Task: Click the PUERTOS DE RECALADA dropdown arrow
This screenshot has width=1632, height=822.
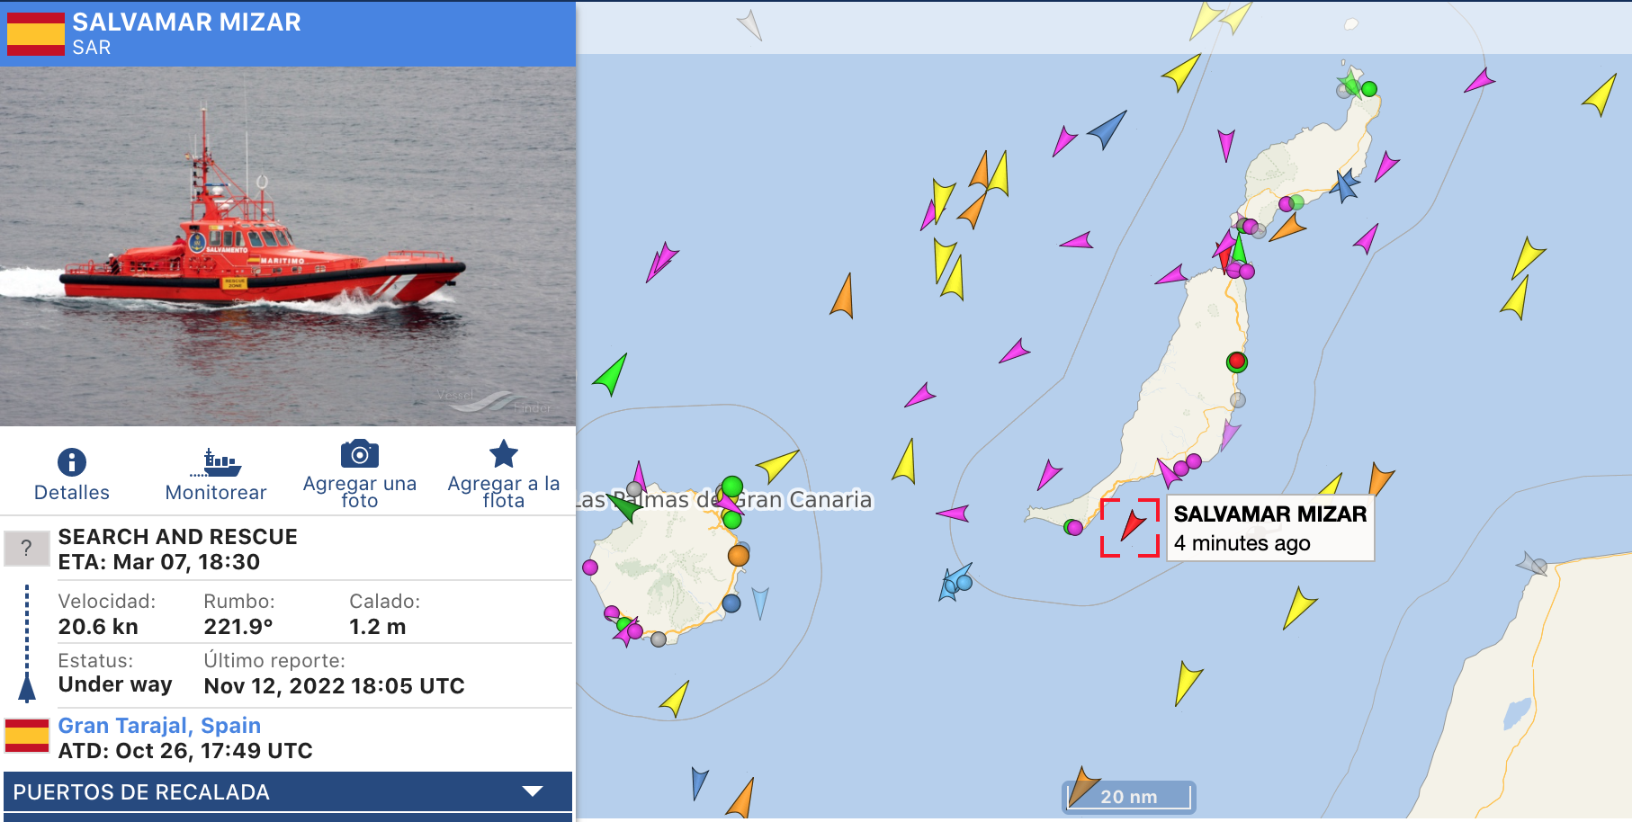Action: click(533, 791)
